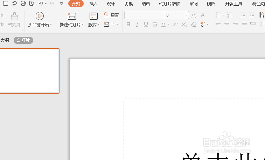Image resolution: width=265 pixels, height=160 pixels.
Task: Toggle Underline formatting
Action: pyautogui.click(x=146, y=25)
